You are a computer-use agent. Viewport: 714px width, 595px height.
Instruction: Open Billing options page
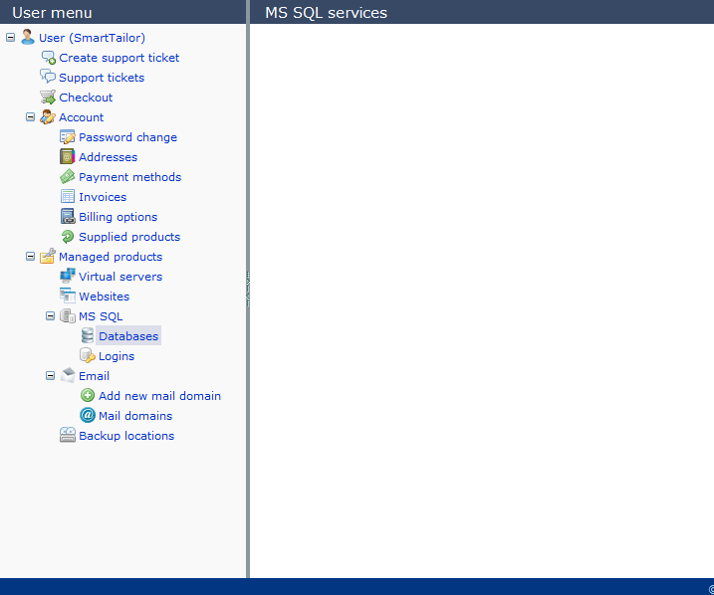tap(118, 217)
